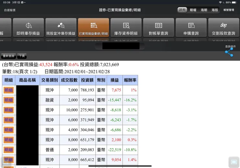Open 明細 for the -6,686 loss row
This screenshot has width=240, height=168.
click(9, 130)
